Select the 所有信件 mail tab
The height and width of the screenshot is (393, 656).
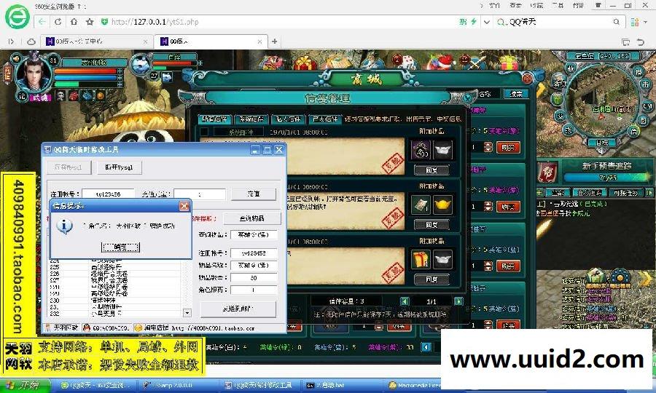tap(214, 119)
